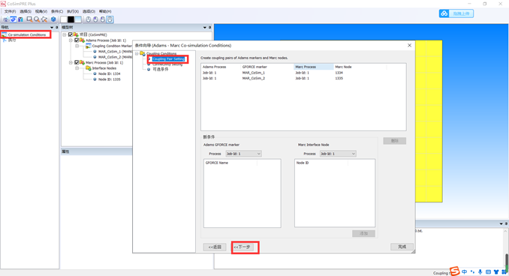
Task: Toggle the 项目 (CoSimPRE) checkbox
Action: [71, 34]
